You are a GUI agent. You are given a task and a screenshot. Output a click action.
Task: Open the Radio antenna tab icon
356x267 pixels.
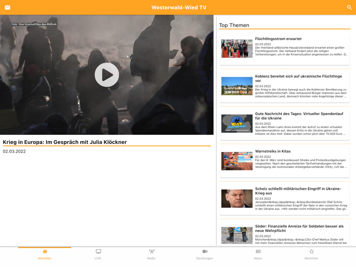point(152,251)
